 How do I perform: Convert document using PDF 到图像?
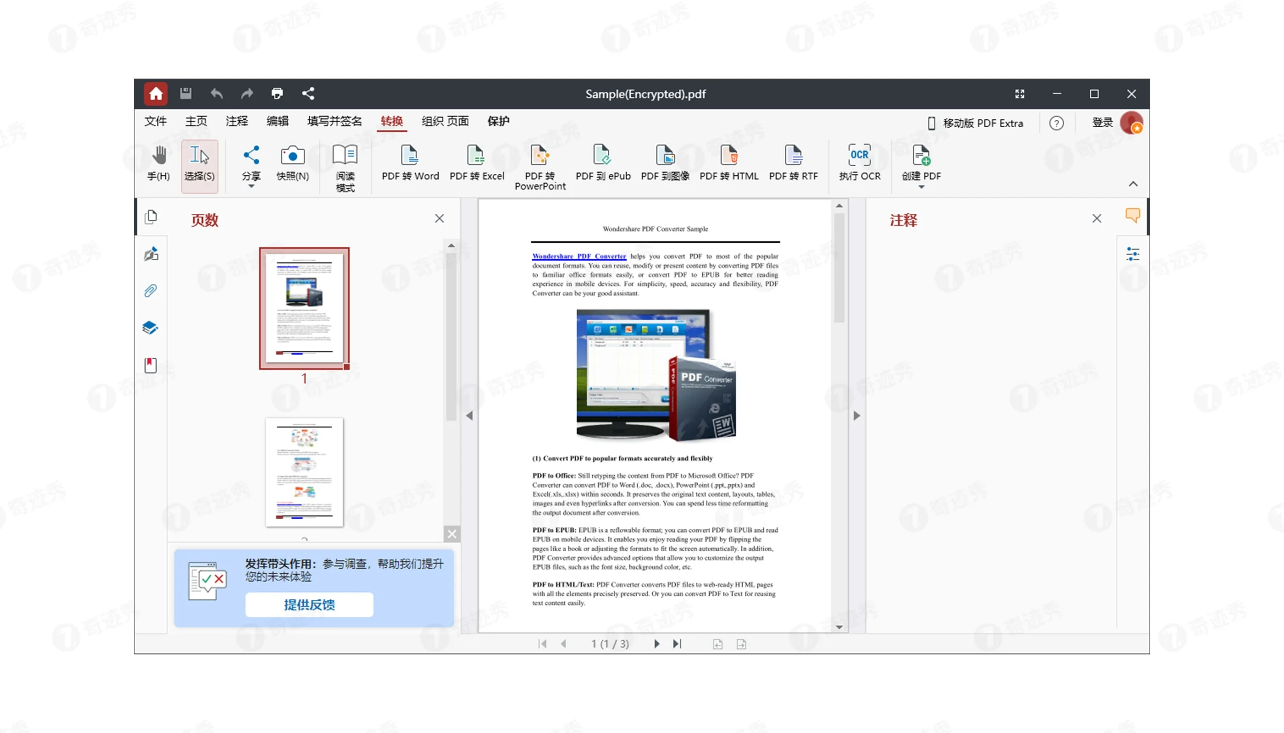(x=665, y=163)
